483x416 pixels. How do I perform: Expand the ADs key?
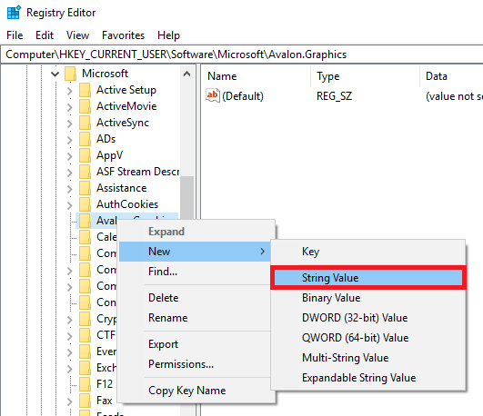point(70,140)
